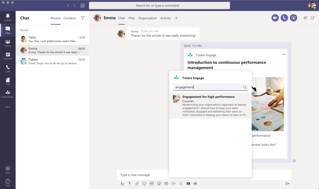This screenshot has height=189, width=319.
Task: Open Tatsu conversation in chat list
Action: [x=52, y=39]
